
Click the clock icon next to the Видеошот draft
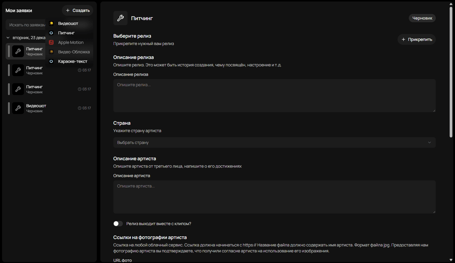79,108
